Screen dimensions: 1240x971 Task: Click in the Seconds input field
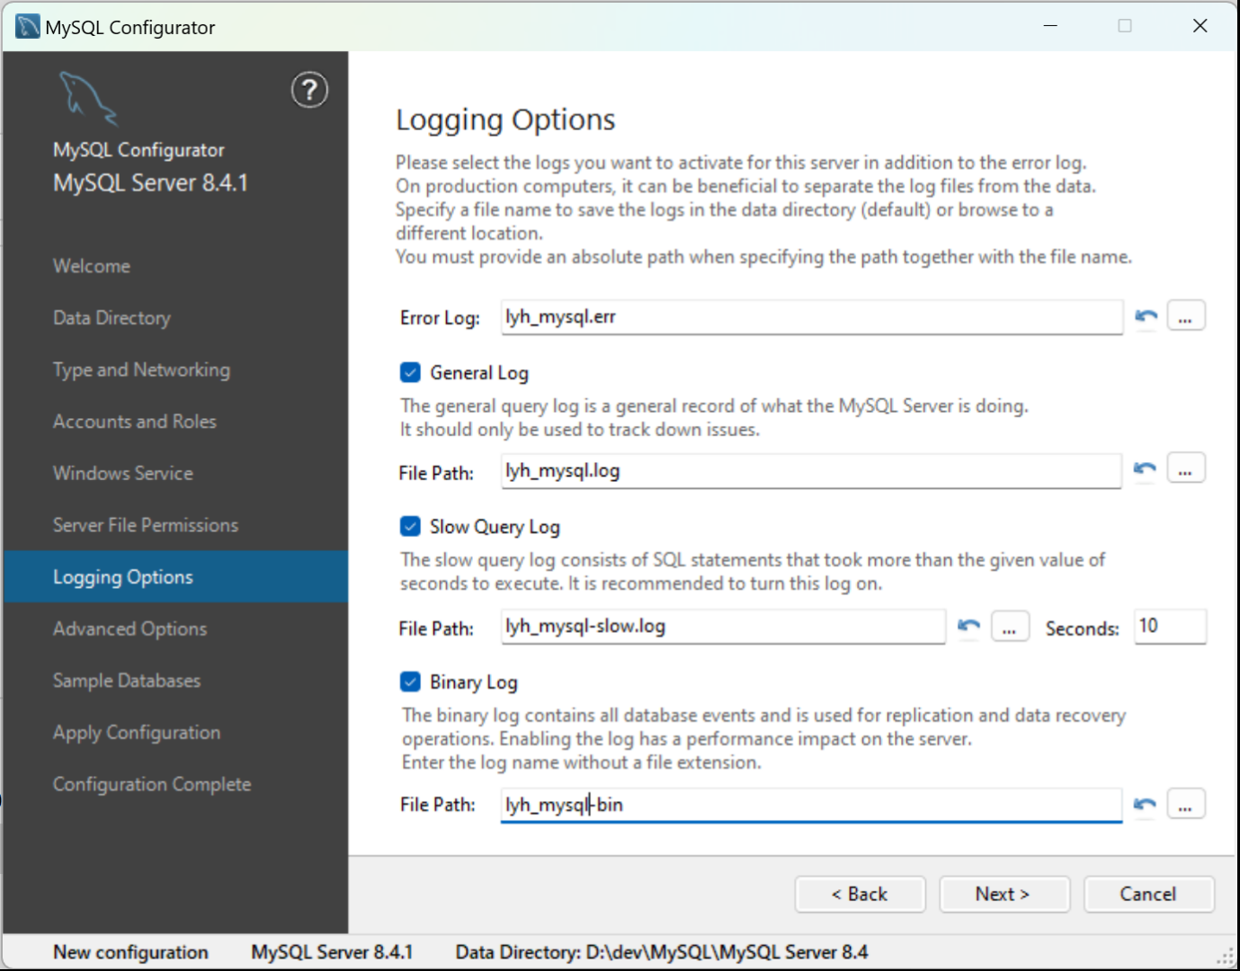pyautogui.click(x=1169, y=627)
